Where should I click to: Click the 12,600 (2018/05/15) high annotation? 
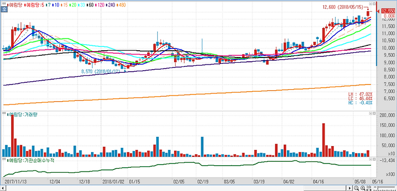coord(344,7)
